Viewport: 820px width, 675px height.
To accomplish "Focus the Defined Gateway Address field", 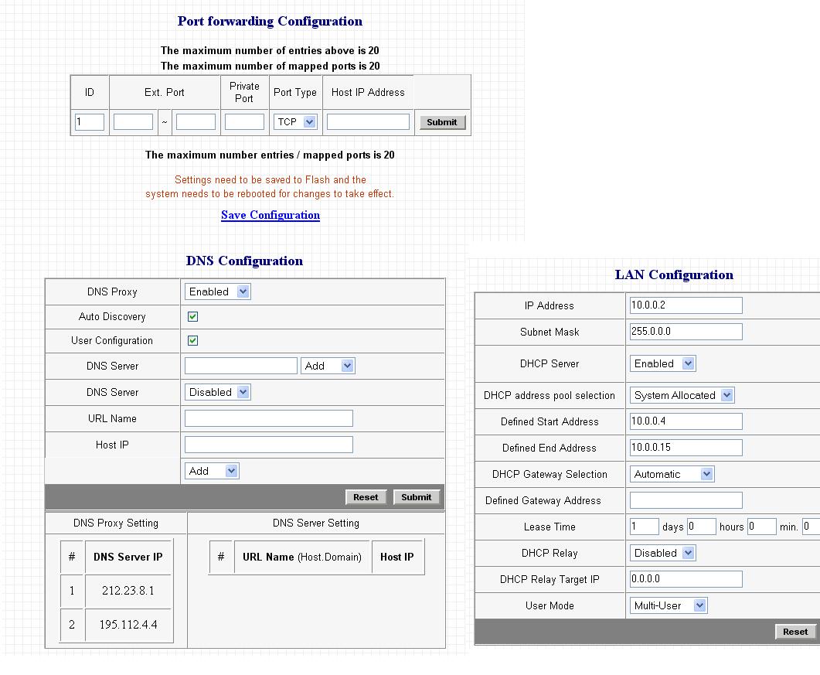I will click(686, 500).
